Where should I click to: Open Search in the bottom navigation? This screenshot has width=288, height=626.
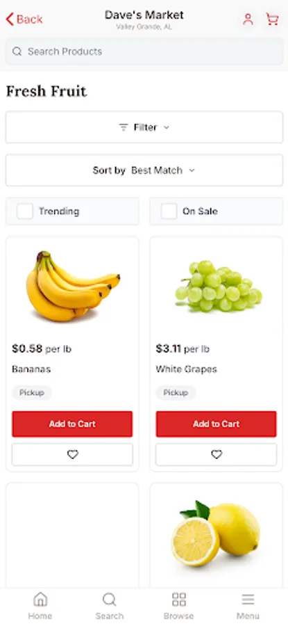pyautogui.click(x=109, y=606)
